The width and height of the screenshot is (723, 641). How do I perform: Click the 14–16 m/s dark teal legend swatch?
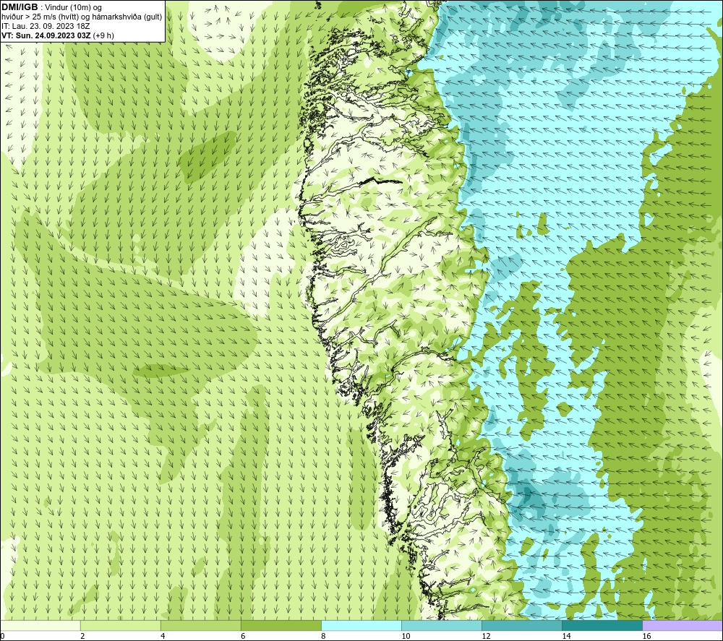(x=602, y=626)
